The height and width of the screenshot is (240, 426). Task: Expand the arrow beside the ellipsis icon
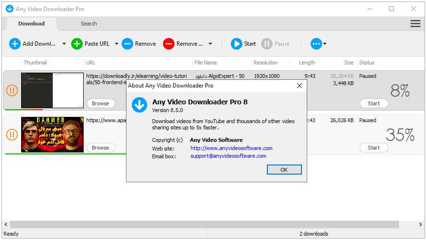(x=325, y=44)
